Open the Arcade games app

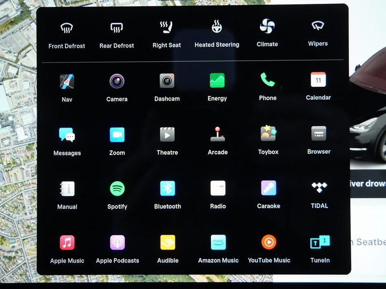pyautogui.click(x=217, y=134)
